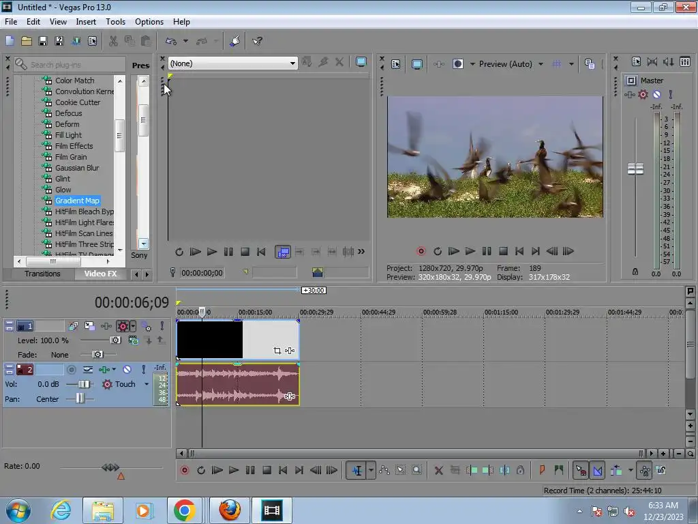This screenshot has height=524, width=698.
Task: Switch to the Transitions tab
Action: [42, 274]
